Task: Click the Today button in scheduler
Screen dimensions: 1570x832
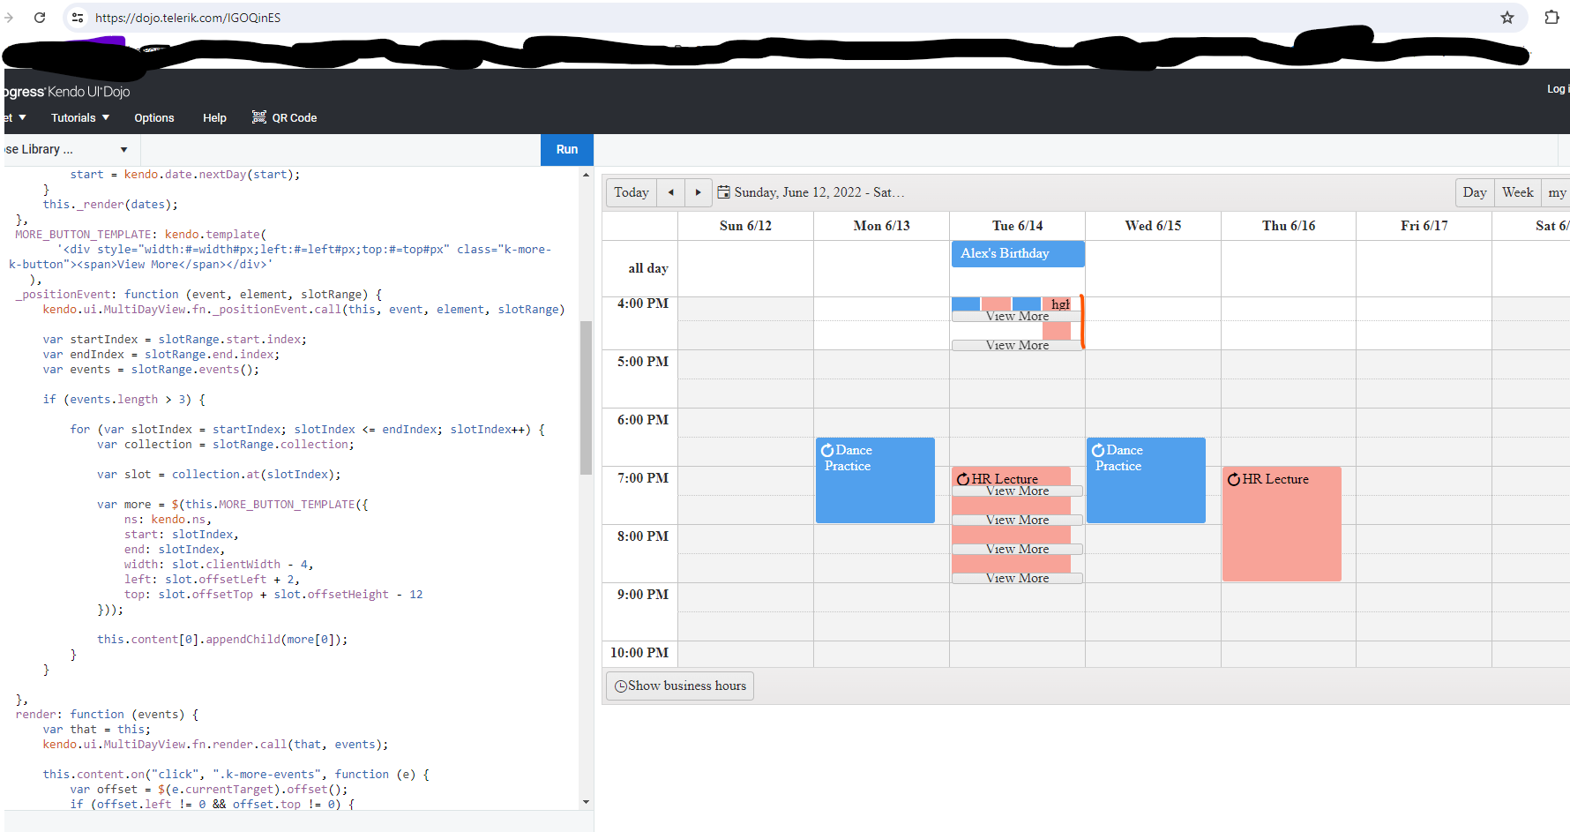Action: coord(632,192)
